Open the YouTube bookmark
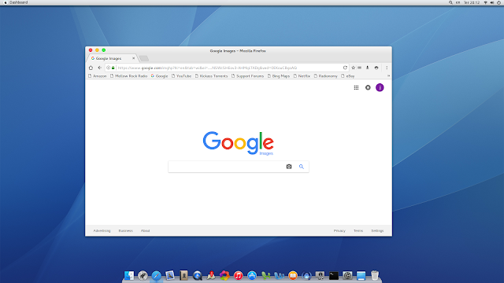Image resolution: width=504 pixels, height=283 pixels. 182,76
